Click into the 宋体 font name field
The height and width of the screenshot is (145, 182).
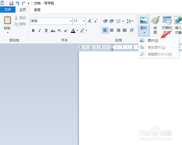(50, 21)
